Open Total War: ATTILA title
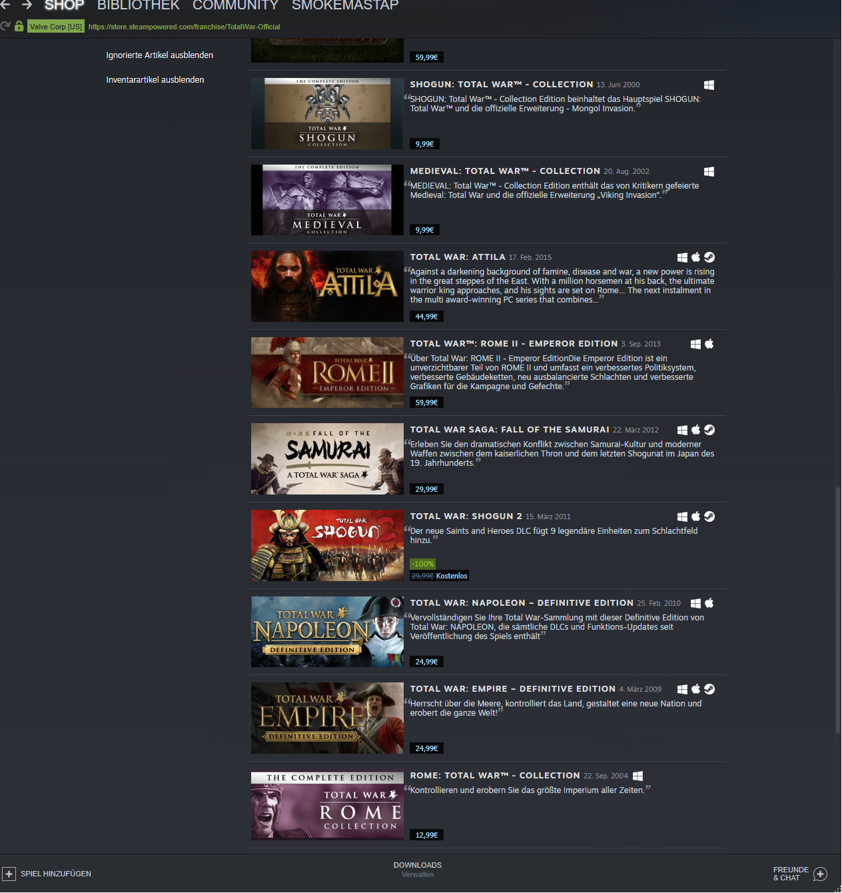 (458, 257)
